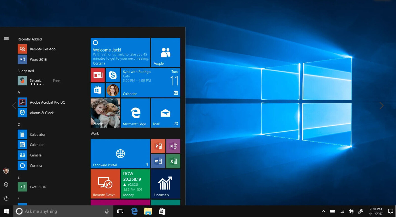Open the Financials tile
This screenshot has width=396, height=217.
pyautogui.click(x=166, y=184)
